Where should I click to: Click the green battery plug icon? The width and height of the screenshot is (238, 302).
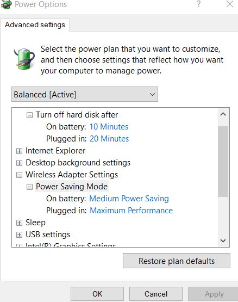(24, 59)
